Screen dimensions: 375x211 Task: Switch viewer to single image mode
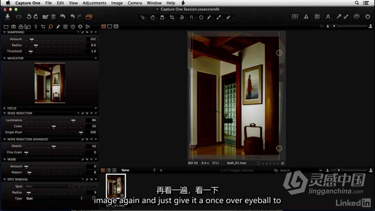[x=110, y=26]
